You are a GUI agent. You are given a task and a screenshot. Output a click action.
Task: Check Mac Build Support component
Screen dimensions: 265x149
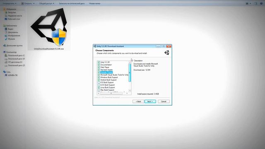(99, 90)
